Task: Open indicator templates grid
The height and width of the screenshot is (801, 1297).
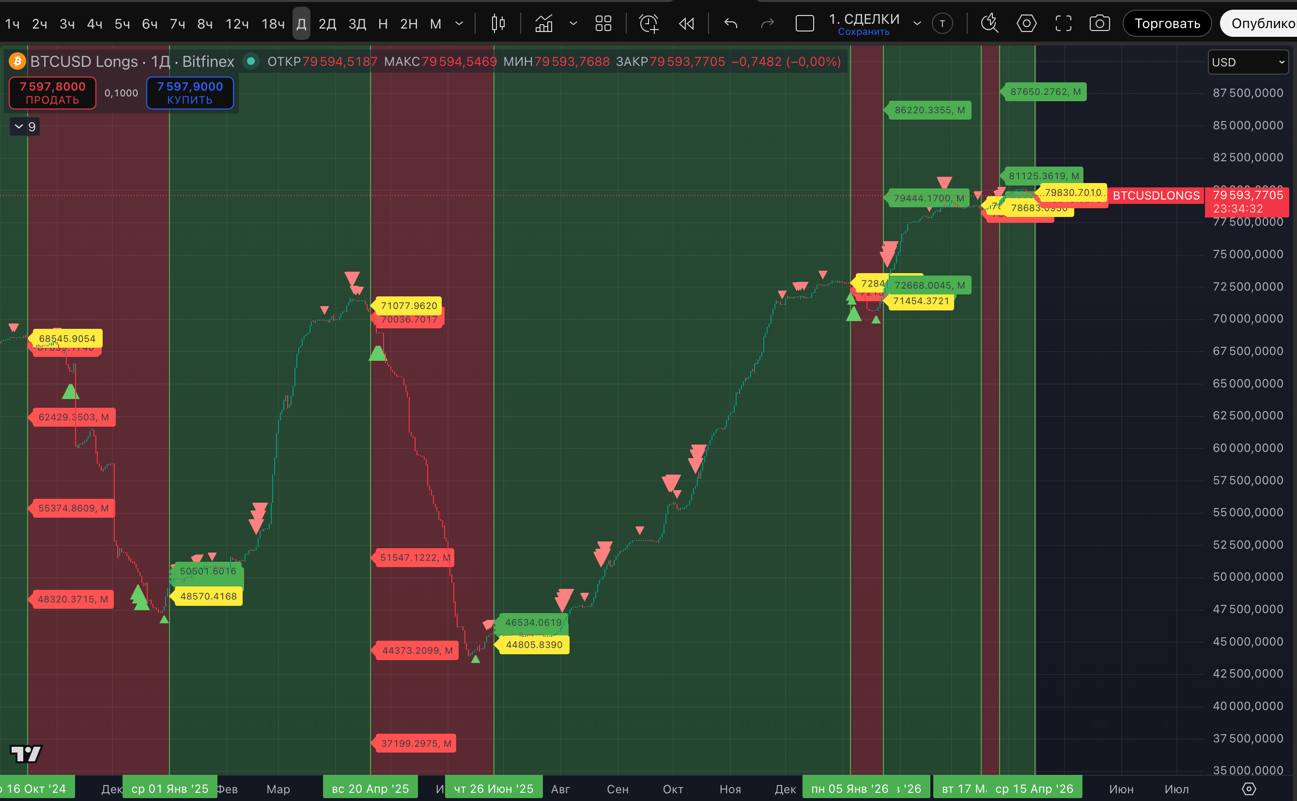Action: click(x=603, y=23)
